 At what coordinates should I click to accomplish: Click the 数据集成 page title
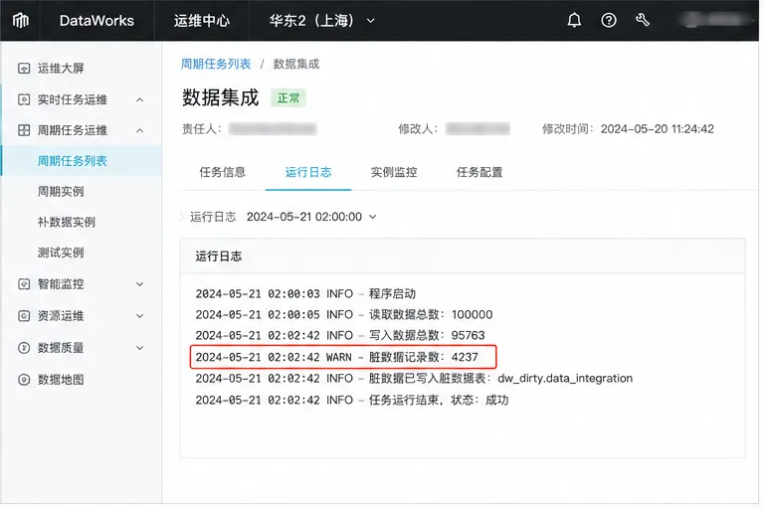pos(220,97)
